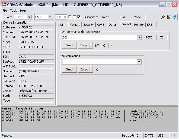Open the Tools menu
Viewport: 179px width, 139px height.
tap(14, 11)
